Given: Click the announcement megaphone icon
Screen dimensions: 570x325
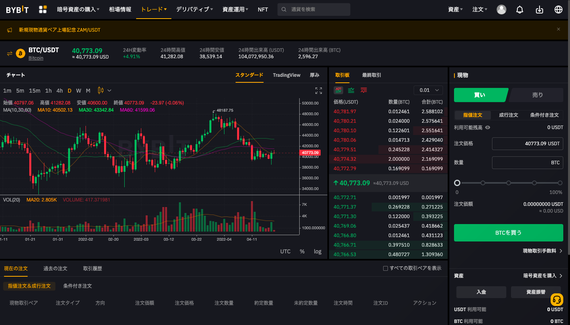Looking at the screenshot, I should pos(10,30).
